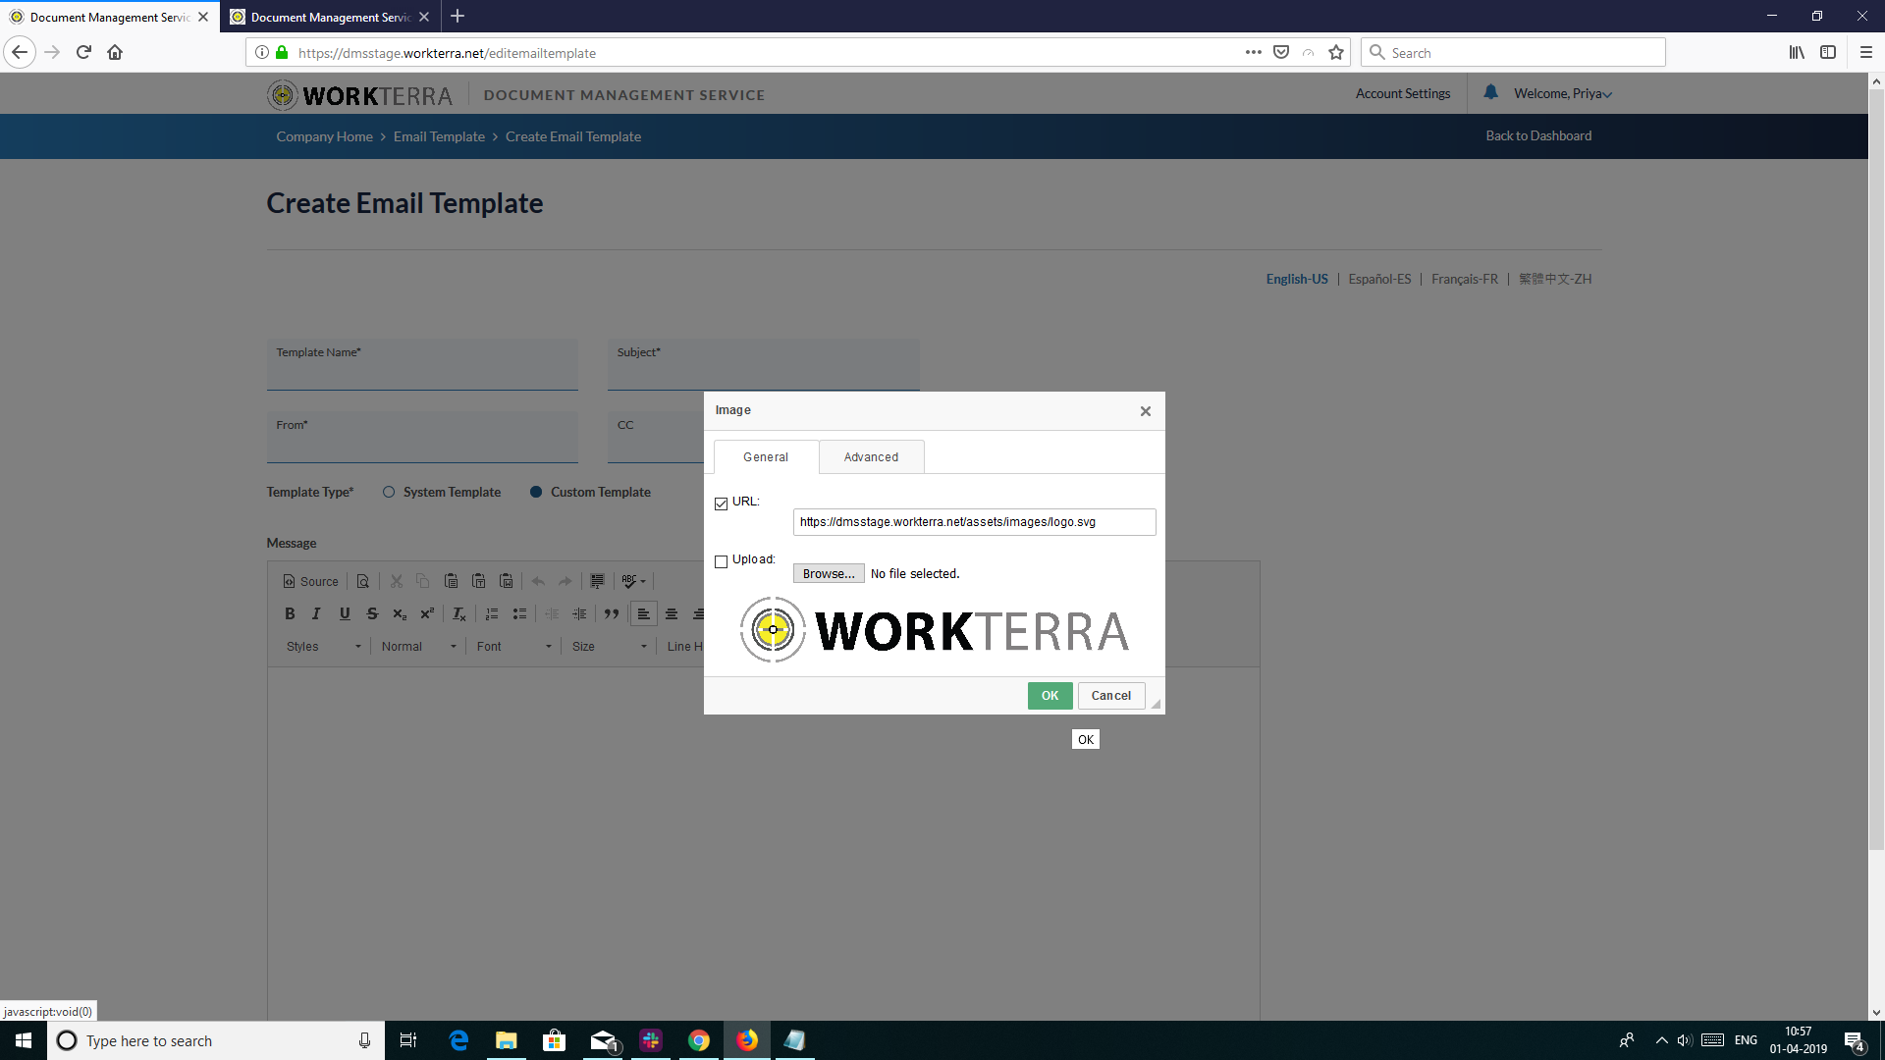Uncheck the URL checkbox in Image dialog

click(x=722, y=503)
